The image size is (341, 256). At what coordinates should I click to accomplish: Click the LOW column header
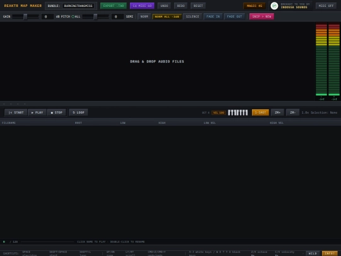pyautogui.click(x=123, y=123)
